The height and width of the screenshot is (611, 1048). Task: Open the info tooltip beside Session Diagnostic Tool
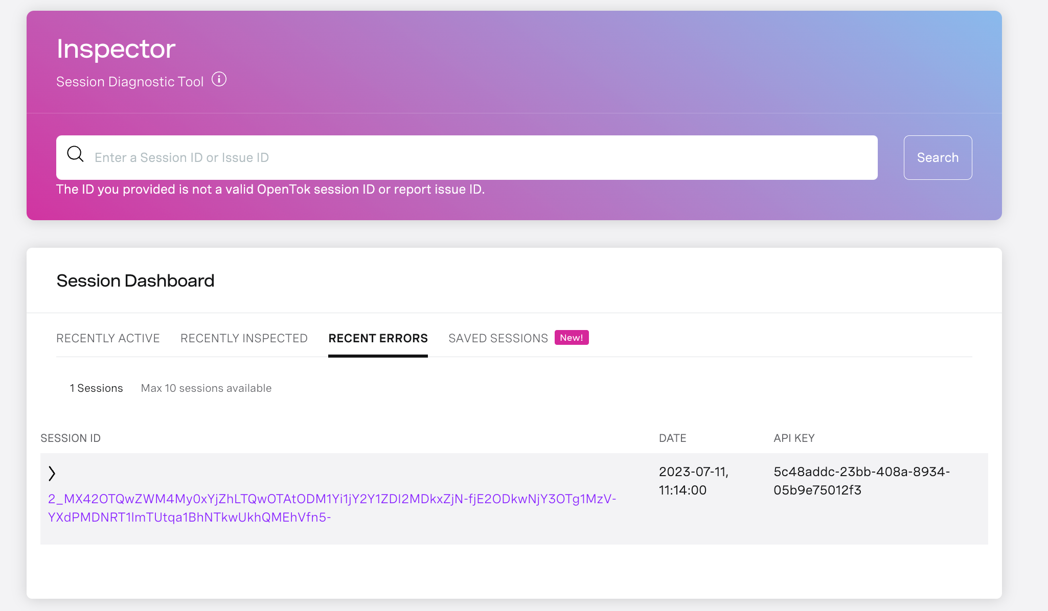[219, 79]
